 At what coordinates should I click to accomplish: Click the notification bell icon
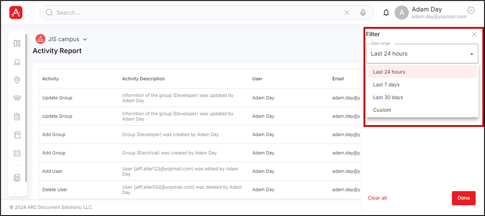tap(386, 13)
